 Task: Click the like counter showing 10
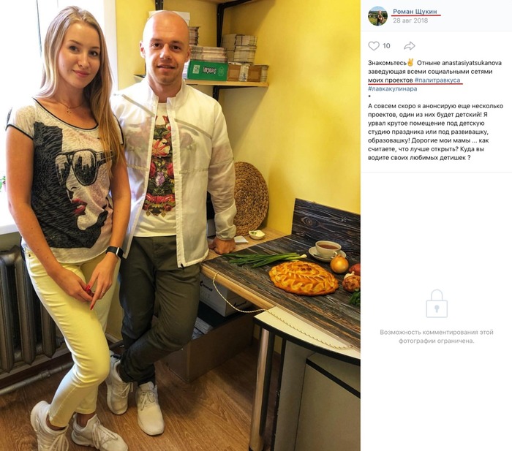(x=386, y=46)
